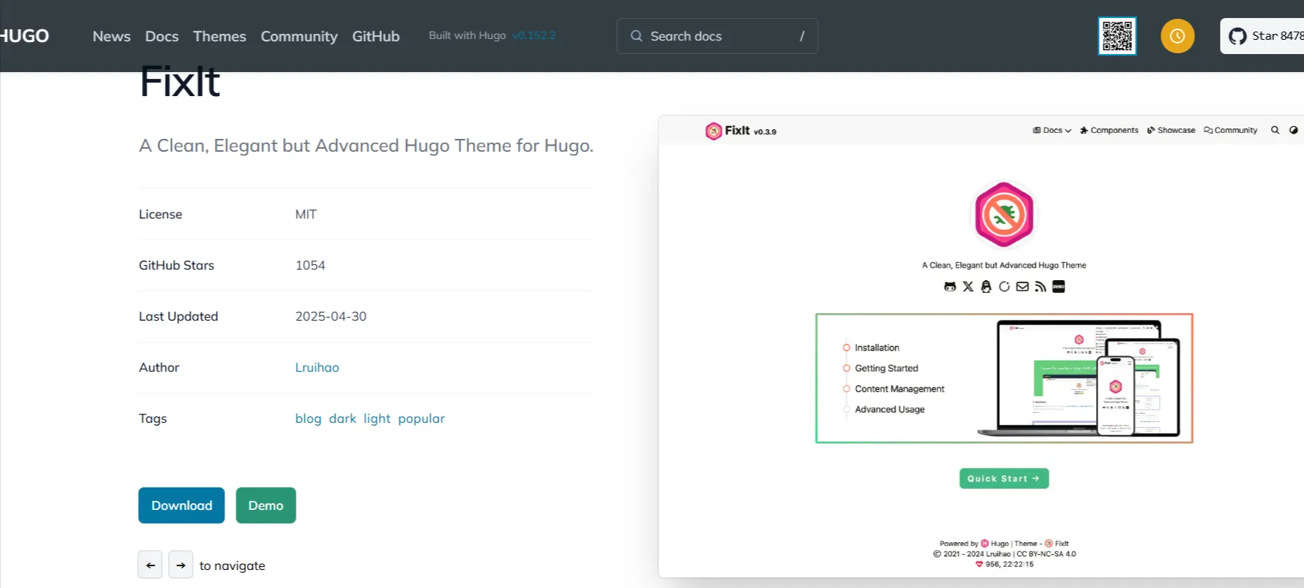Click the FixIt page heading
Screen dimensions: 1304x588
click(x=180, y=81)
